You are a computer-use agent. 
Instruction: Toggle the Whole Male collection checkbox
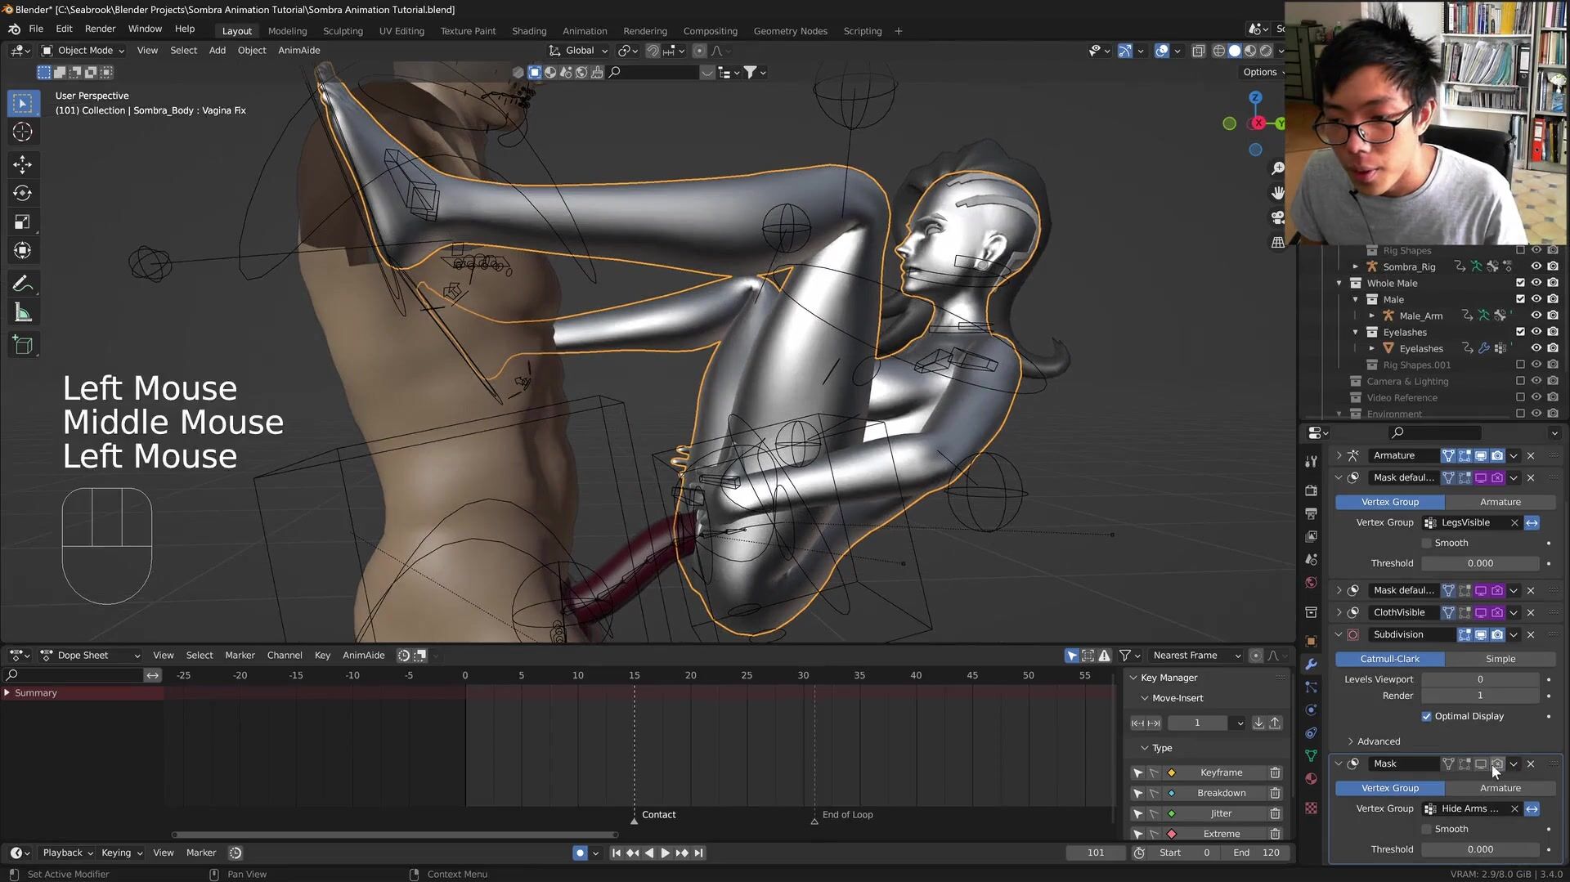tap(1520, 283)
